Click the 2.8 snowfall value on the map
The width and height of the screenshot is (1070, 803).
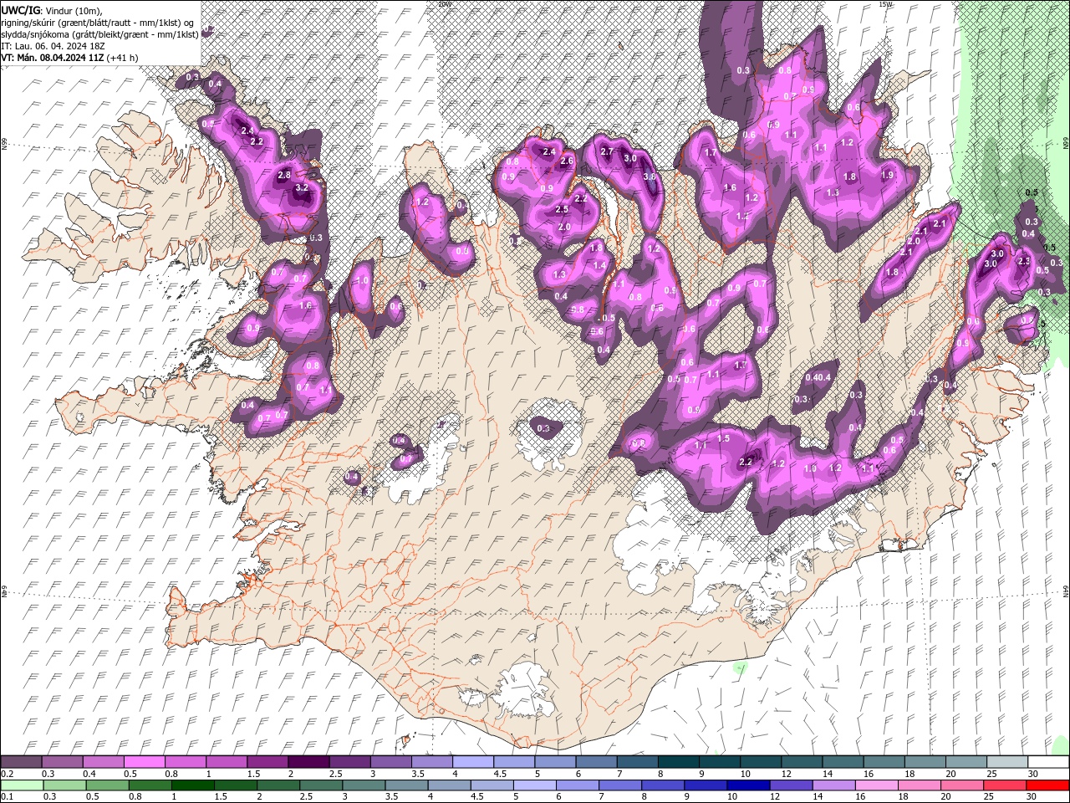[x=284, y=175]
